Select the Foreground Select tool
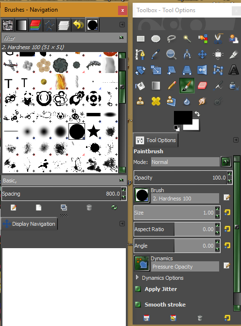Image resolution: width=241 pixels, height=326 pixels. (x=234, y=38)
